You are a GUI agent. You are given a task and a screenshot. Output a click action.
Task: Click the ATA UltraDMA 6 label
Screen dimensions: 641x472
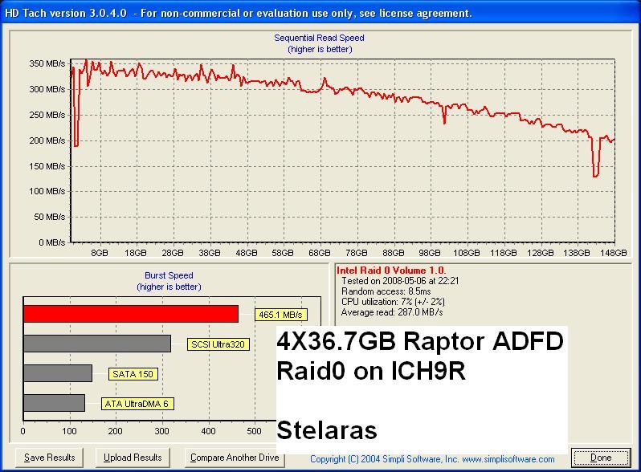tap(137, 404)
